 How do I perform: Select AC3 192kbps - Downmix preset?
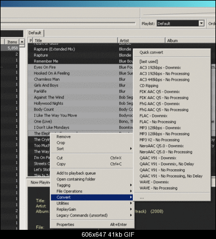[172, 68]
